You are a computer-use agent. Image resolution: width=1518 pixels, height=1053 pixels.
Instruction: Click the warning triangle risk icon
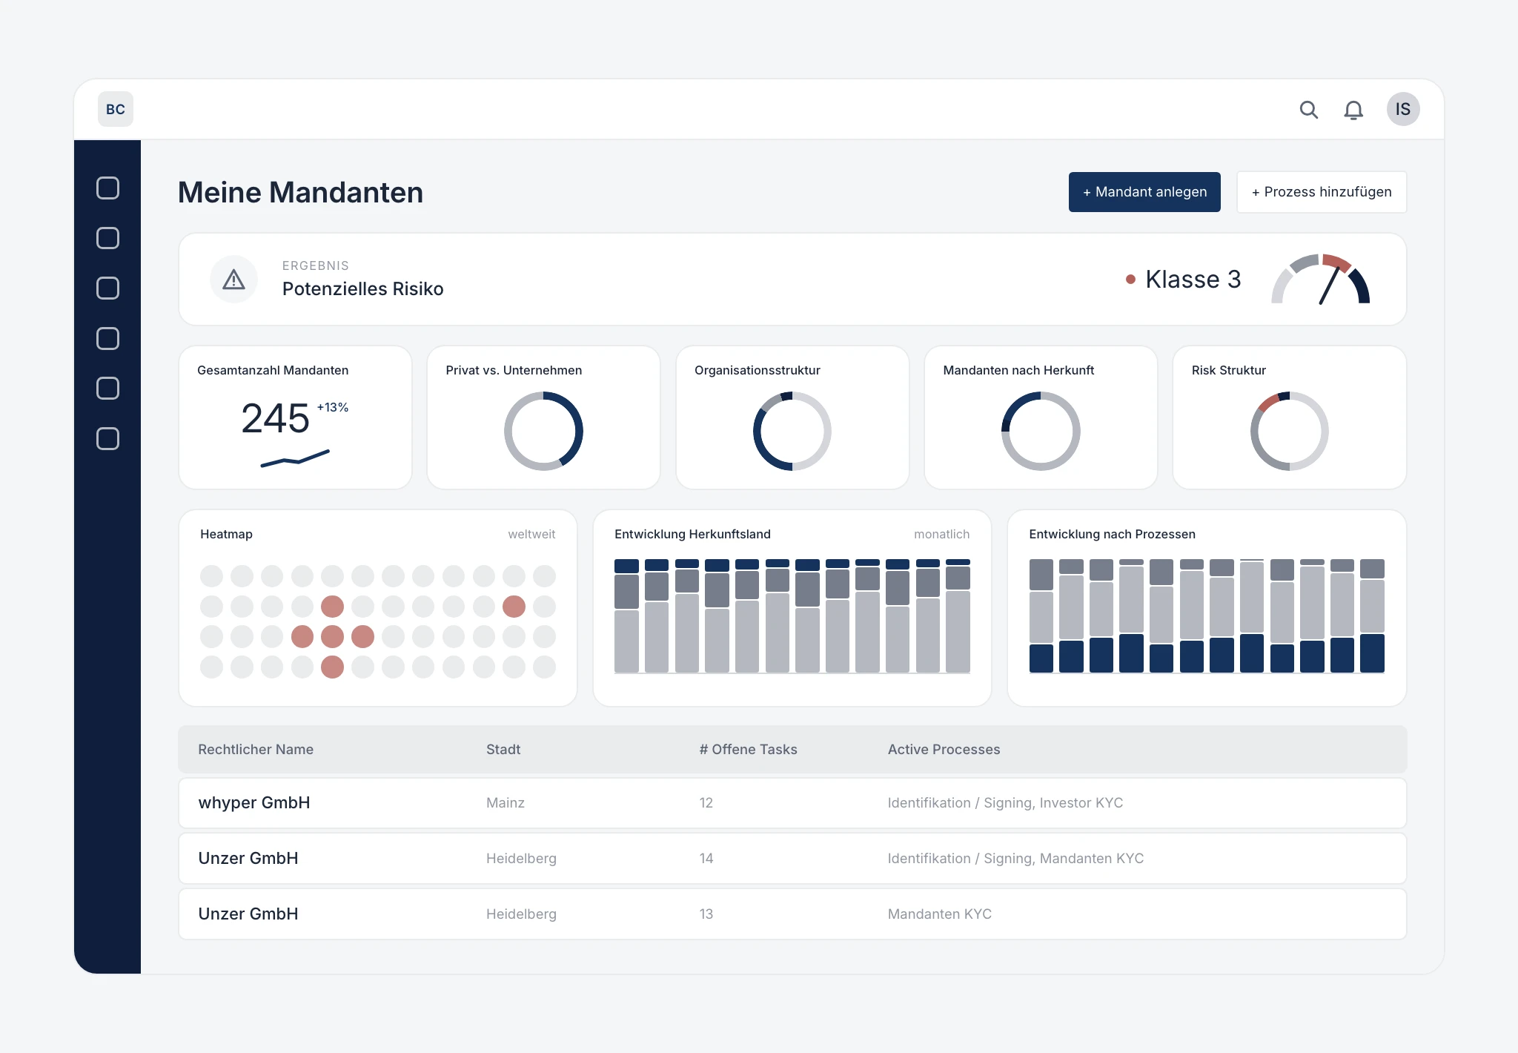pyautogui.click(x=234, y=279)
